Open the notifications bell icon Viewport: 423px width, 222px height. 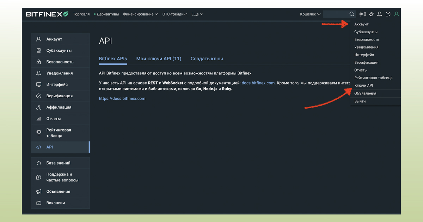tap(379, 14)
